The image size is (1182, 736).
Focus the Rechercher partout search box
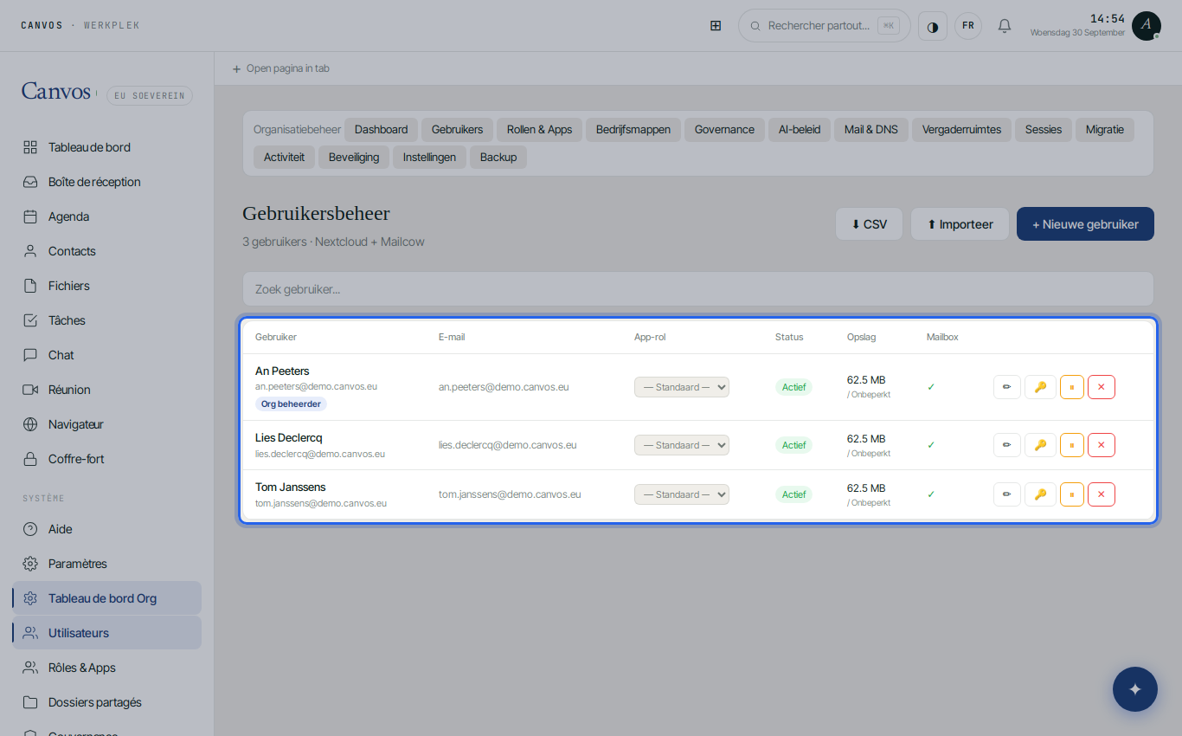point(825,26)
